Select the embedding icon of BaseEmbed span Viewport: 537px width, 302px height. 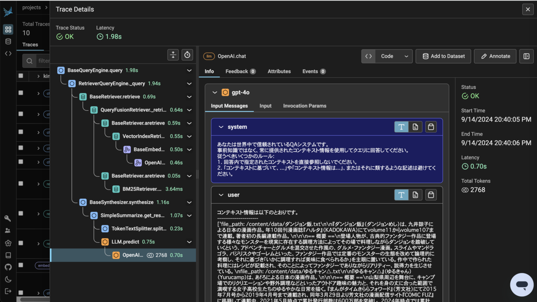(x=127, y=149)
